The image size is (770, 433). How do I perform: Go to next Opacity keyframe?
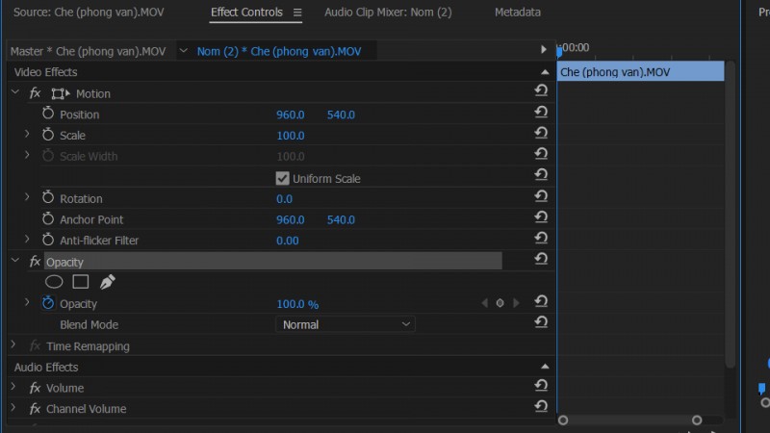coord(516,303)
